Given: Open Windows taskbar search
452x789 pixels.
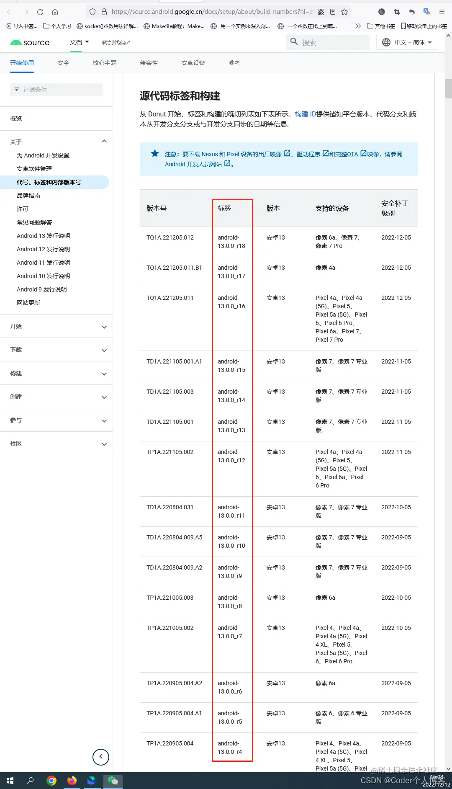Looking at the screenshot, I should (30, 781).
